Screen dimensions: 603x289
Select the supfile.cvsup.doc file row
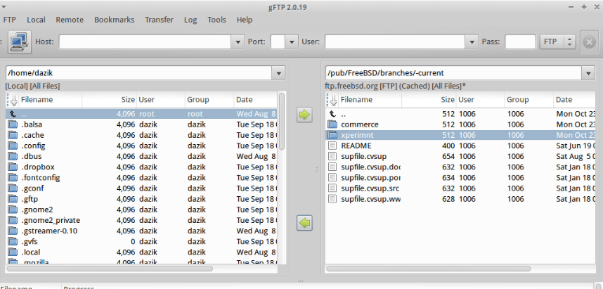point(461,167)
